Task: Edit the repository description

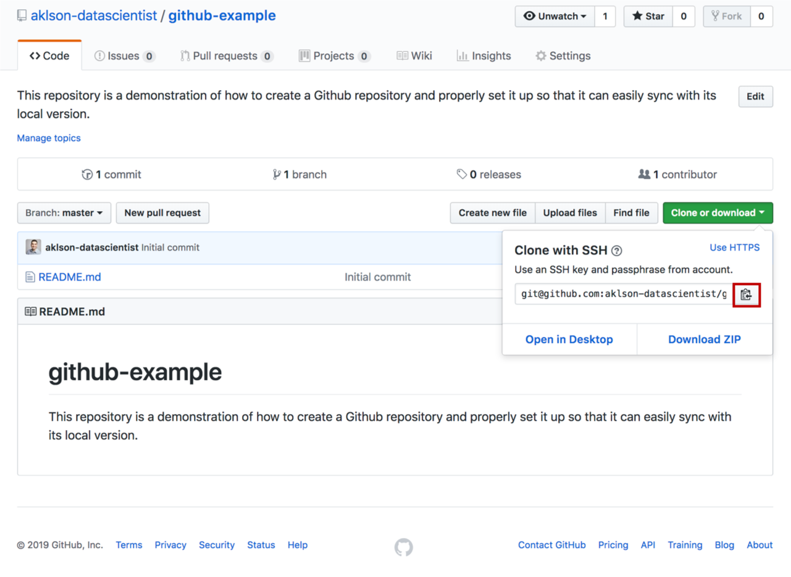Action: [755, 96]
